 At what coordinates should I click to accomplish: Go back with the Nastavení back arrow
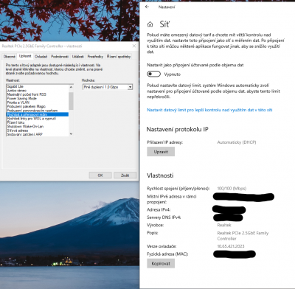tap(147, 7)
